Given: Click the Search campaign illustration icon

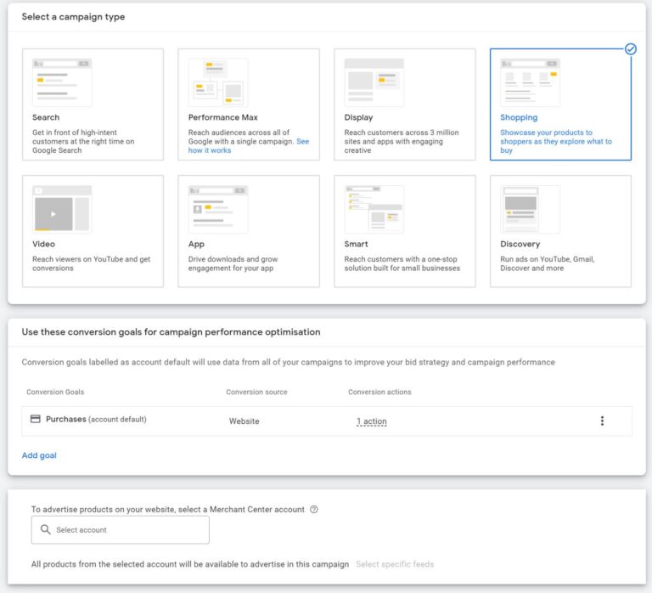Looking at the screenshot, I should point(62,82).
